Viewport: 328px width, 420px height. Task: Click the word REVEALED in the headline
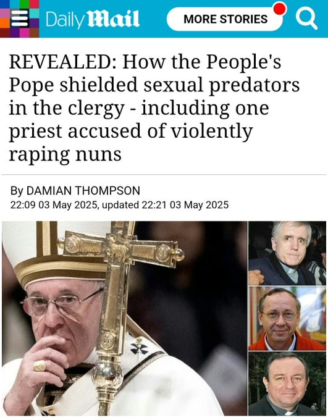[x=63, y=62]
